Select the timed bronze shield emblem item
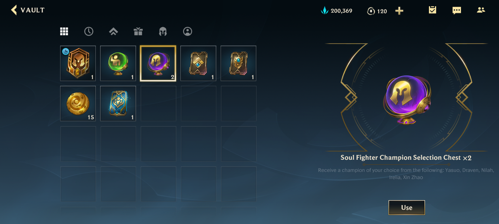Viewport: 499px width, 224px height. pos(78,63)
